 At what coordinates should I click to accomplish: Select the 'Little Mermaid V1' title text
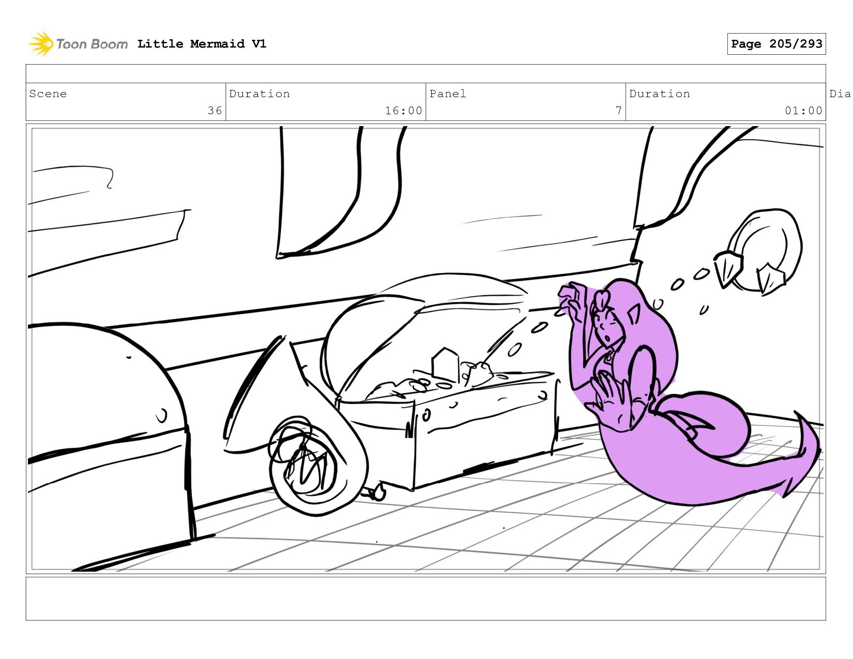(x=202, y=44)
